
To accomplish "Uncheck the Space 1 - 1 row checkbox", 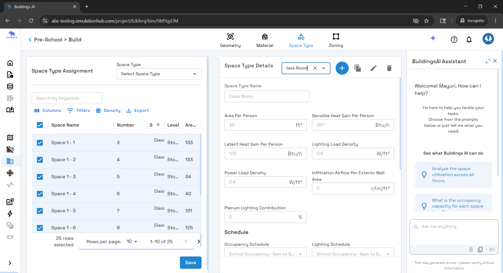I will [x=40, y=143].
